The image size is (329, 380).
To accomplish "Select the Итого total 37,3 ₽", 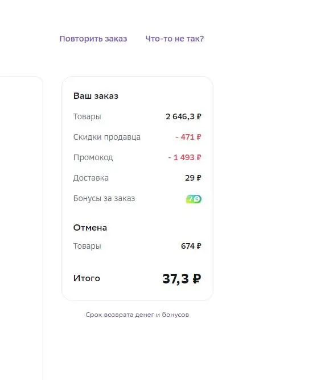I will 182,279.
